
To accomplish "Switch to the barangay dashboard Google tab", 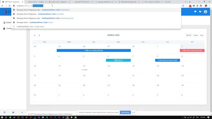I will click(106, 2).
